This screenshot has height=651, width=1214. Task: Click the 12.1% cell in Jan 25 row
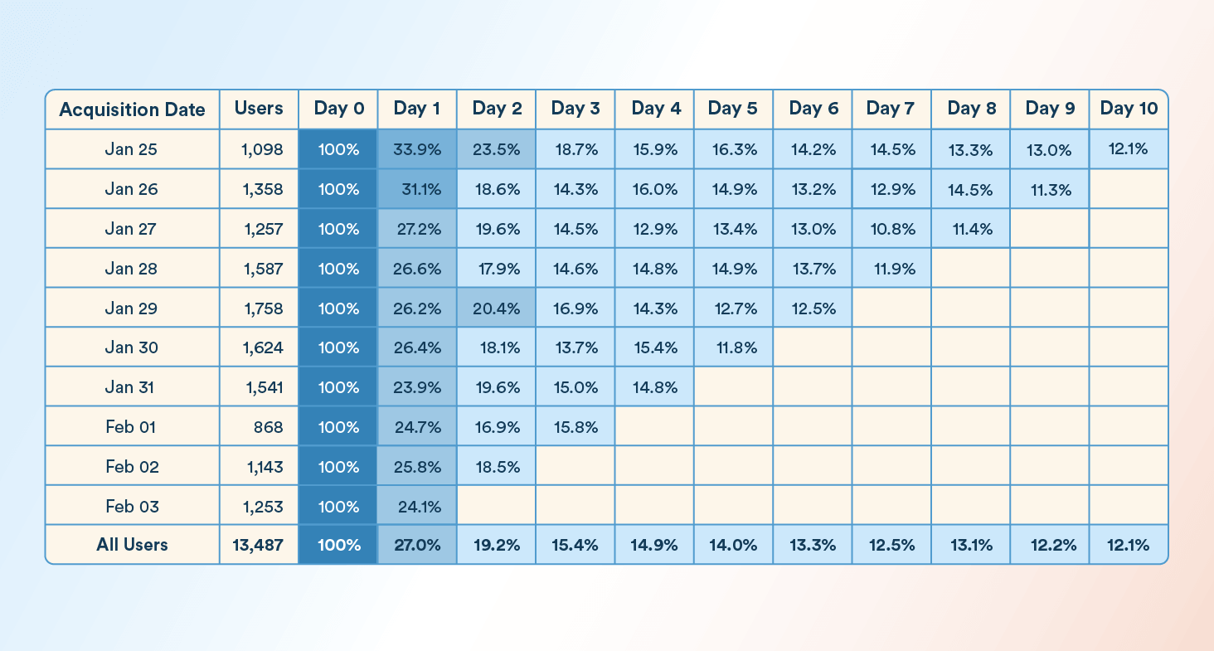click(1129, 148)
